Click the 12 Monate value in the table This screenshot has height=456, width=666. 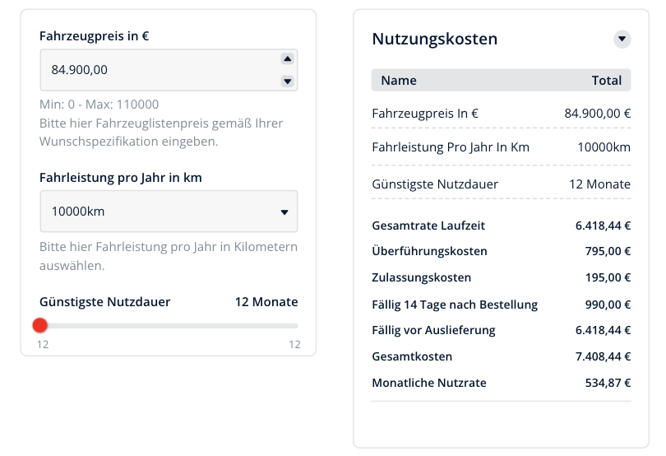tap(599, 184)
